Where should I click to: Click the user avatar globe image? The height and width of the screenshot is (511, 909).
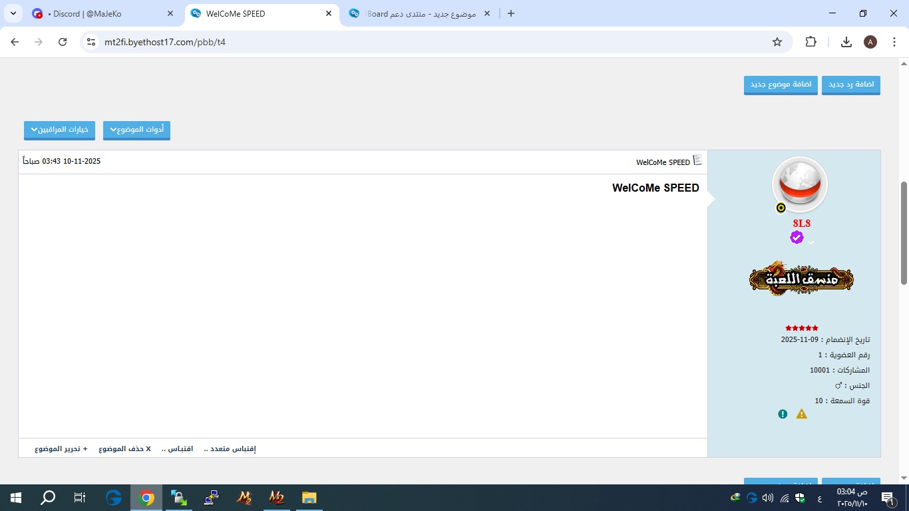click(x=800, y=184)
